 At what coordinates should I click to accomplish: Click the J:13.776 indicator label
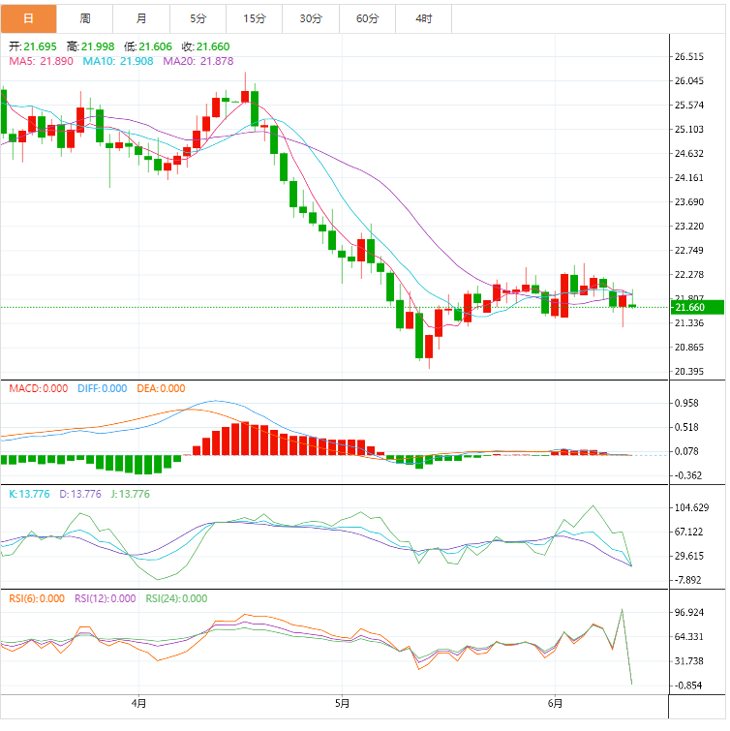click(x=131, y=494)
